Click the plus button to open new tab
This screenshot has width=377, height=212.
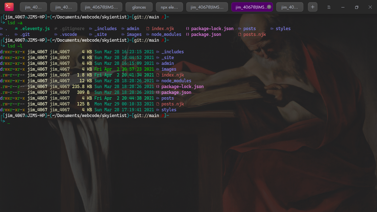click(x=312, y=7)
